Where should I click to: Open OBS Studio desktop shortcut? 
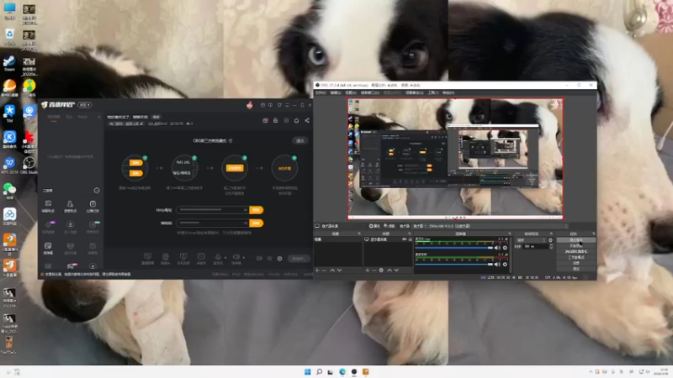pos(29,165)
